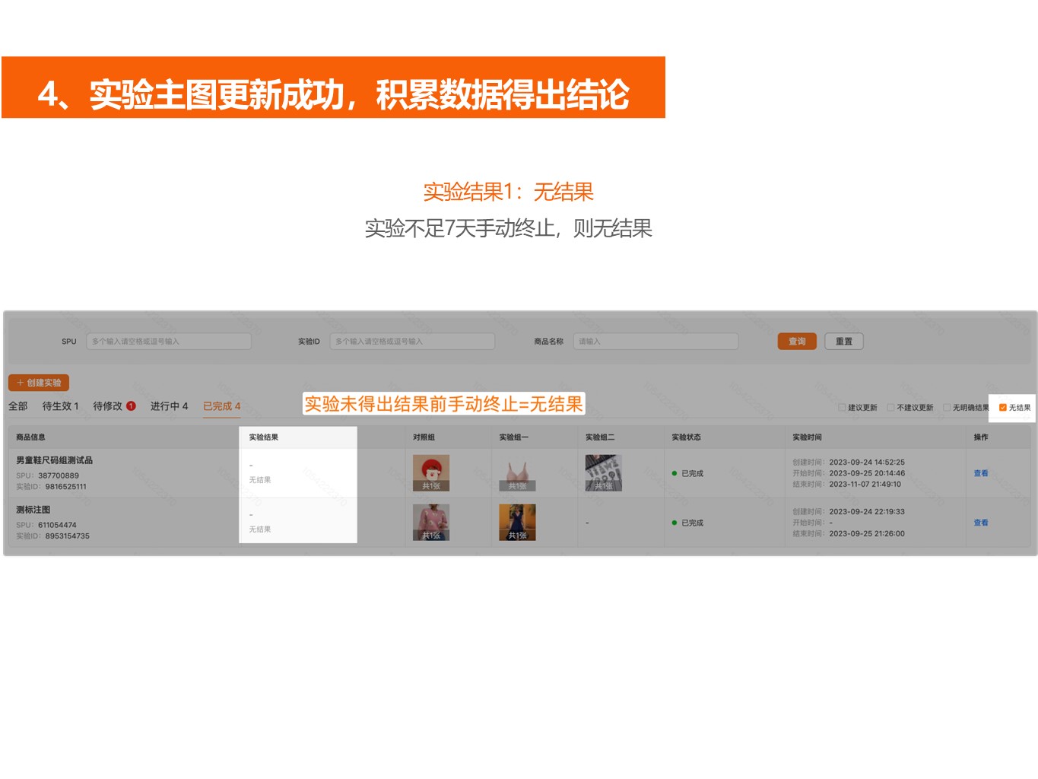
Task: Click the 查询 search button
Action: (796, 342)
